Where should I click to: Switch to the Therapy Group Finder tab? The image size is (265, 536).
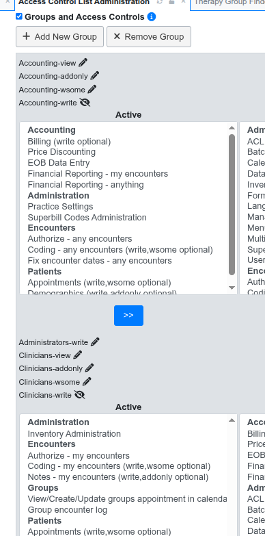pyautogui.click(x=227, y=3)
